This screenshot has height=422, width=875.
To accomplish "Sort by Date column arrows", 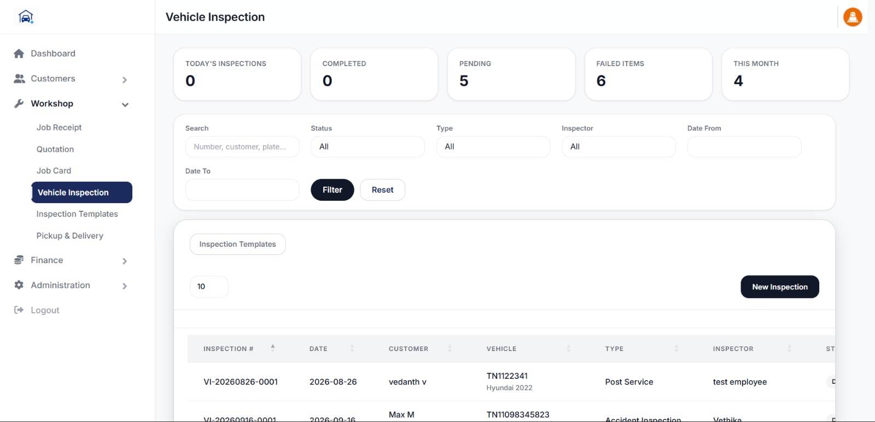I will click(x=352, y=348).
